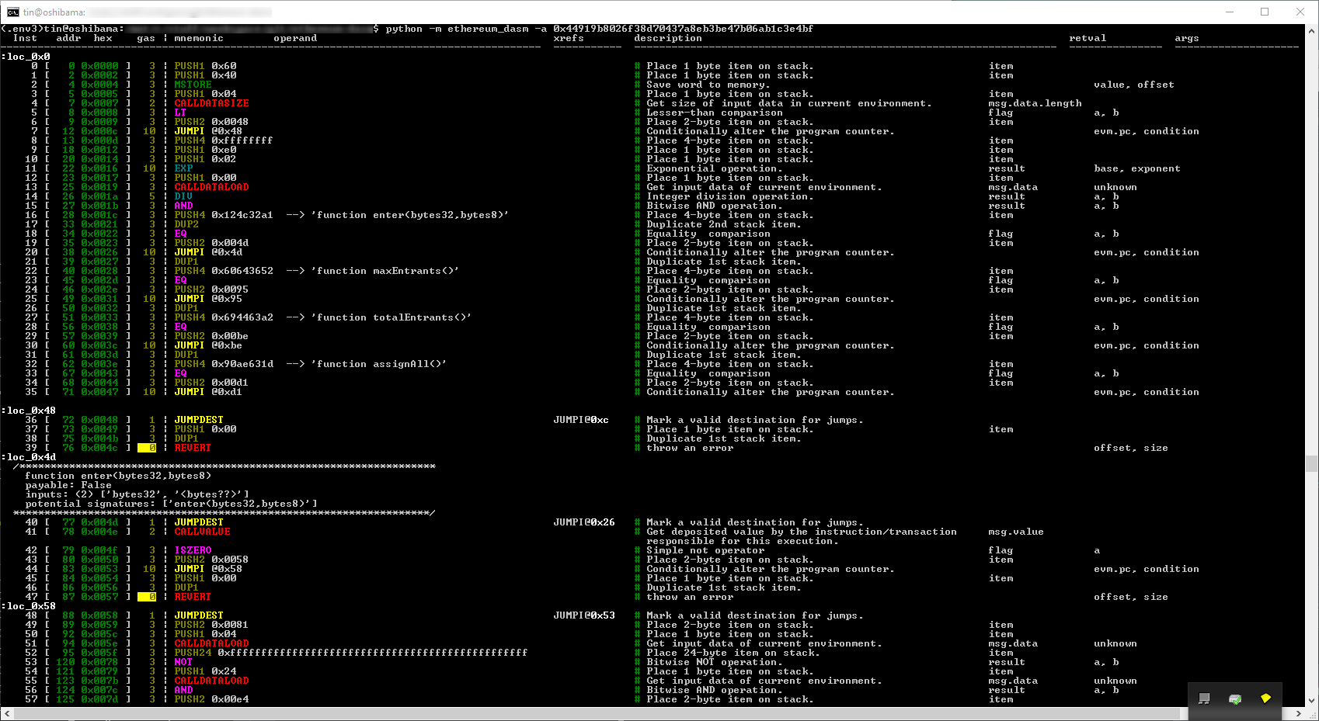Viewport: 1319px width, 721px height.
Task: Click the loc_0x4d block label
Action: [x=31, y=457]
